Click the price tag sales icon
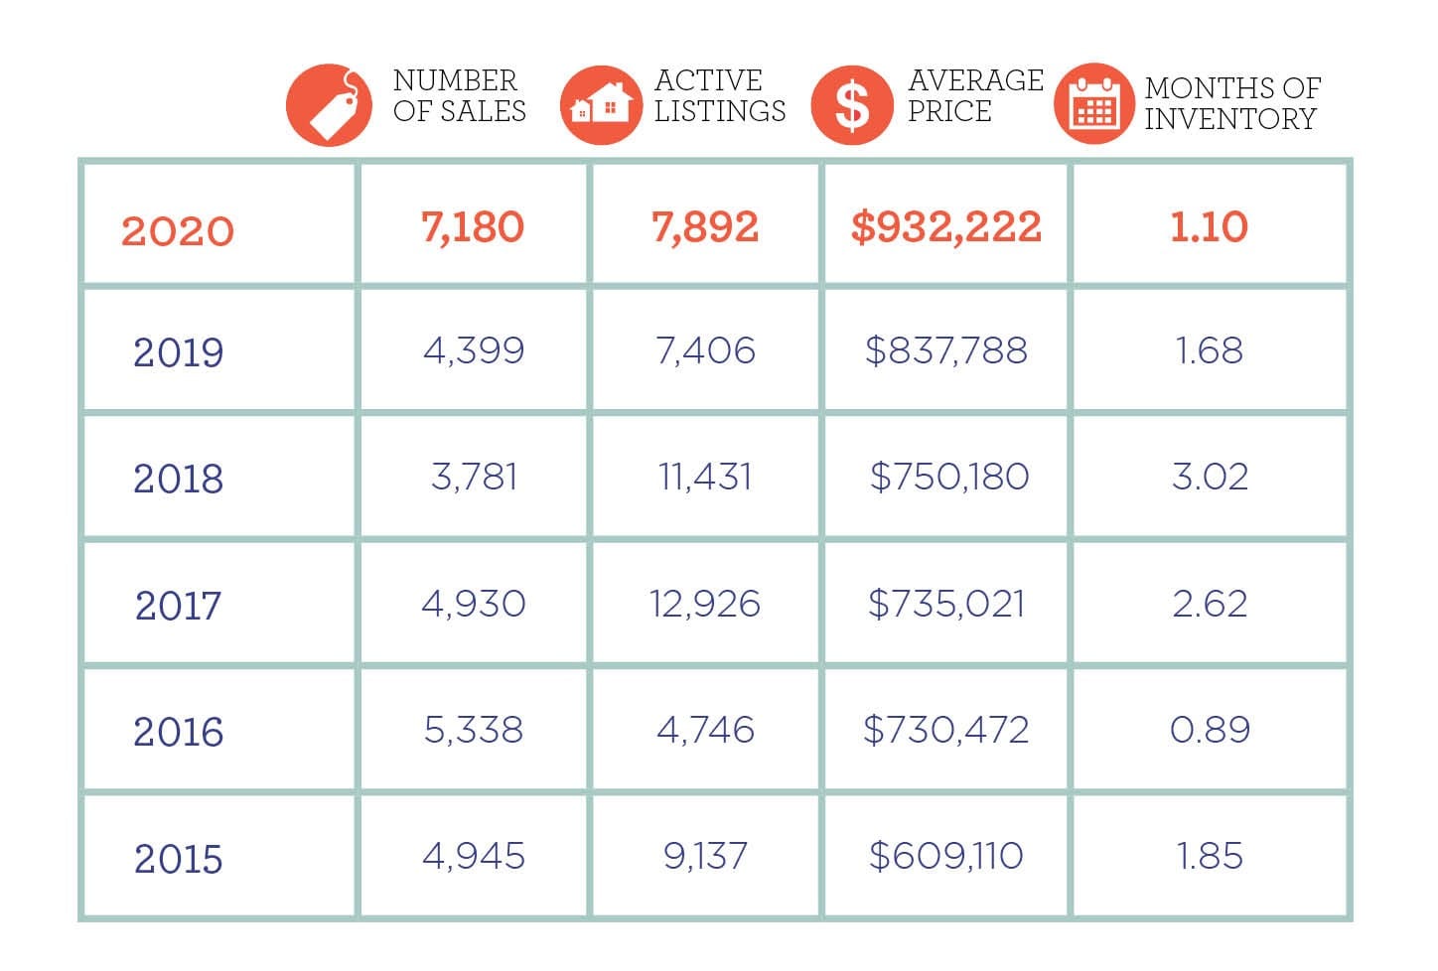Image resolution: width=1438 pixels, height=971 pixels. click(x=329, y=105)
